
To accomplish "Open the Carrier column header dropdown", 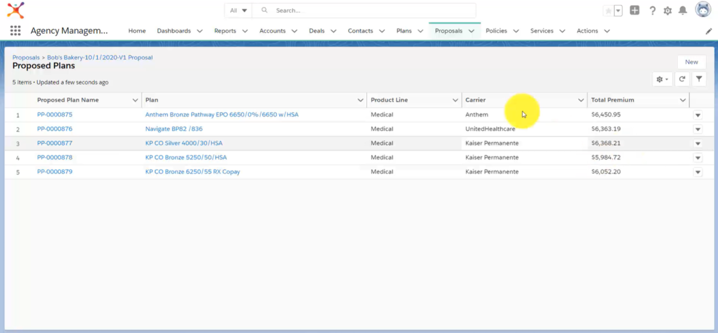I will coord(581,100).
